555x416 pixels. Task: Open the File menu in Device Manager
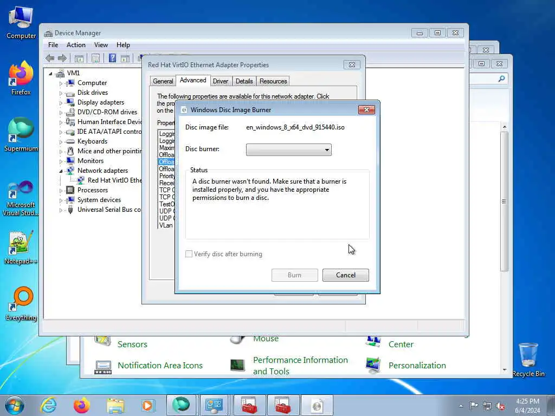(x=53, y=45)
